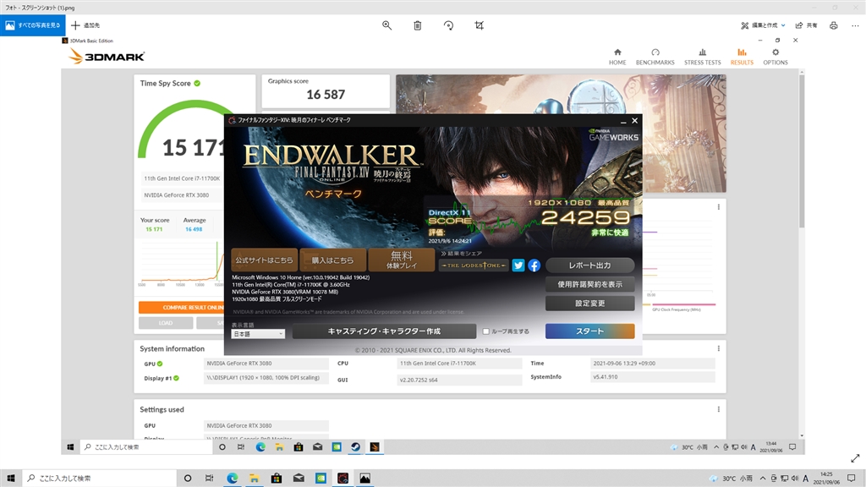This screenshot has width=866, height=487.
Task: Click すべての写真を見る button
Action: pos(33,25)
